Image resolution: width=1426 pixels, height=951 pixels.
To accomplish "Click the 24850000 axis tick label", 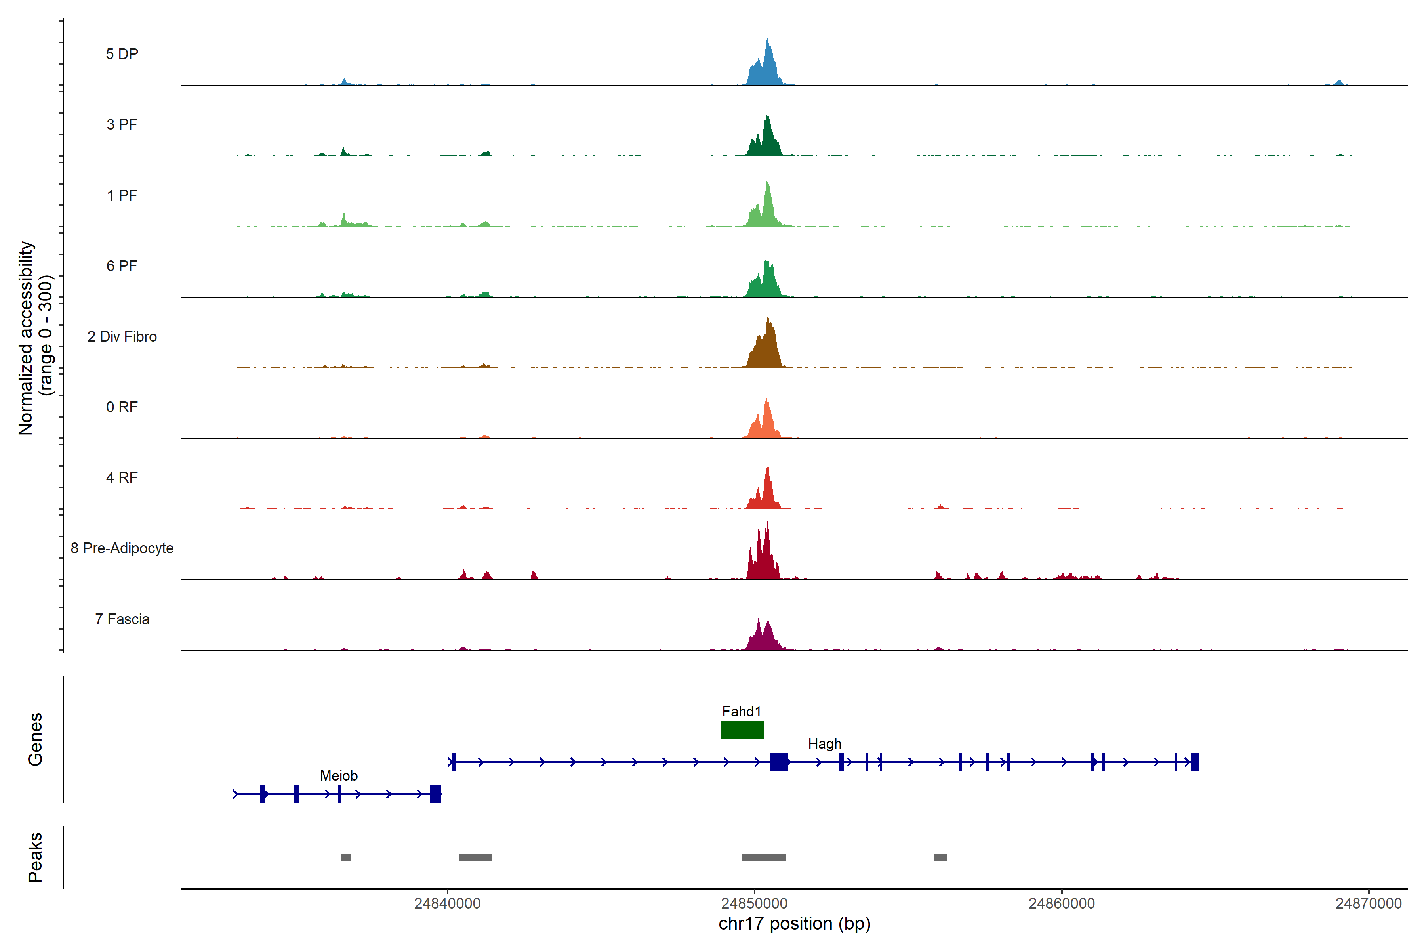I will 754,904.
